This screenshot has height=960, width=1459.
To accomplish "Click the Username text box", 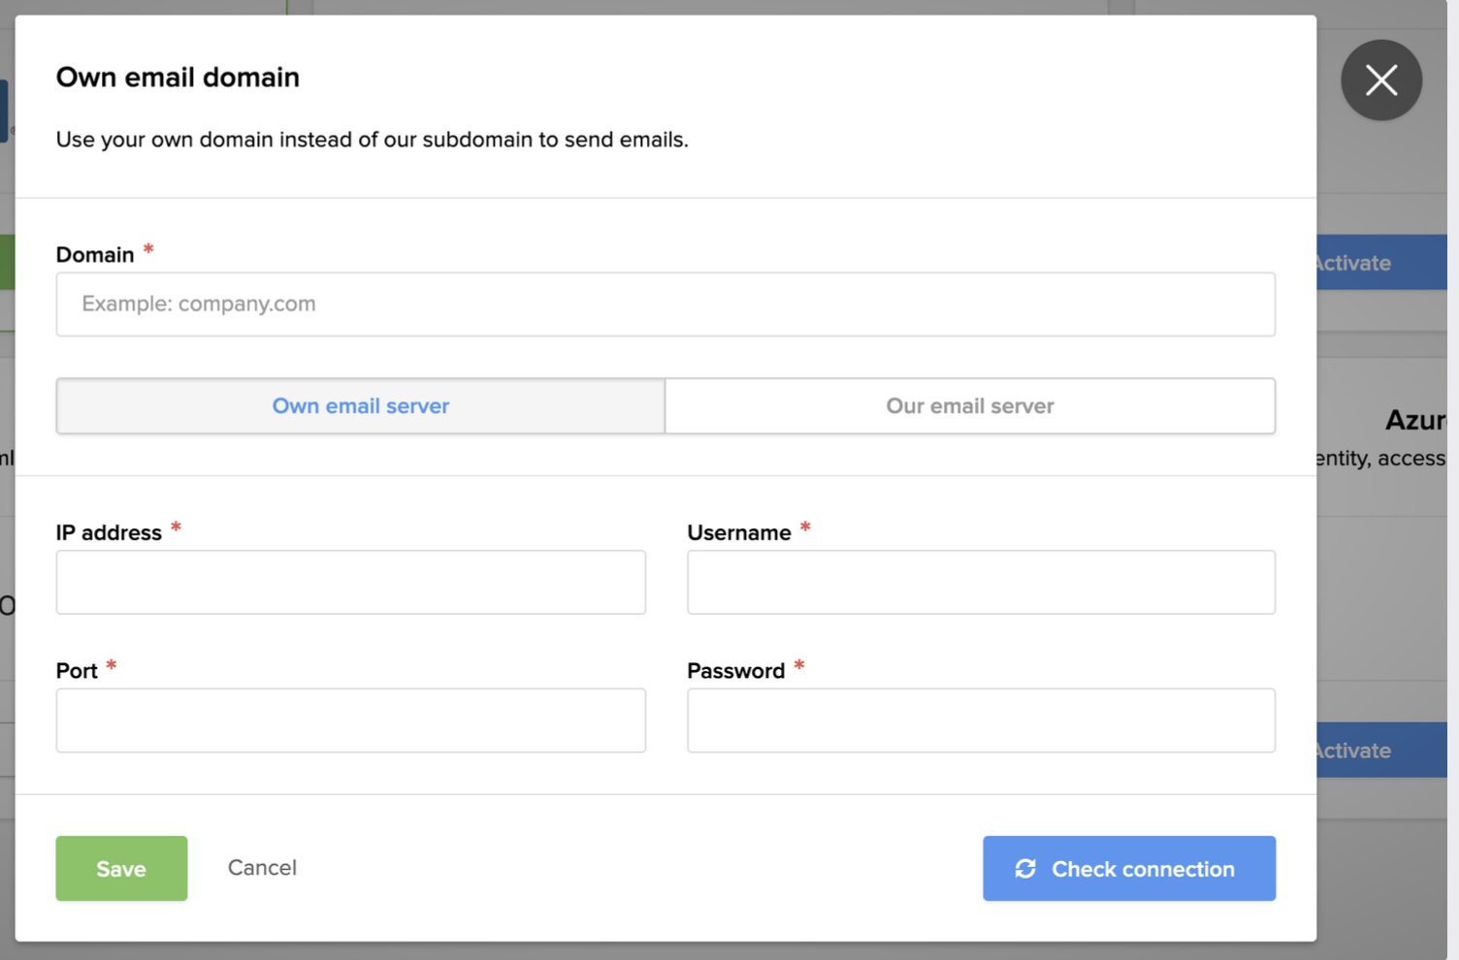I will 980,583.
